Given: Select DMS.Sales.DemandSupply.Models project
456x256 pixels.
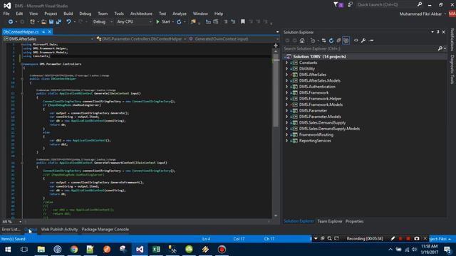Looking at the screenshot, I should (329, 129).
